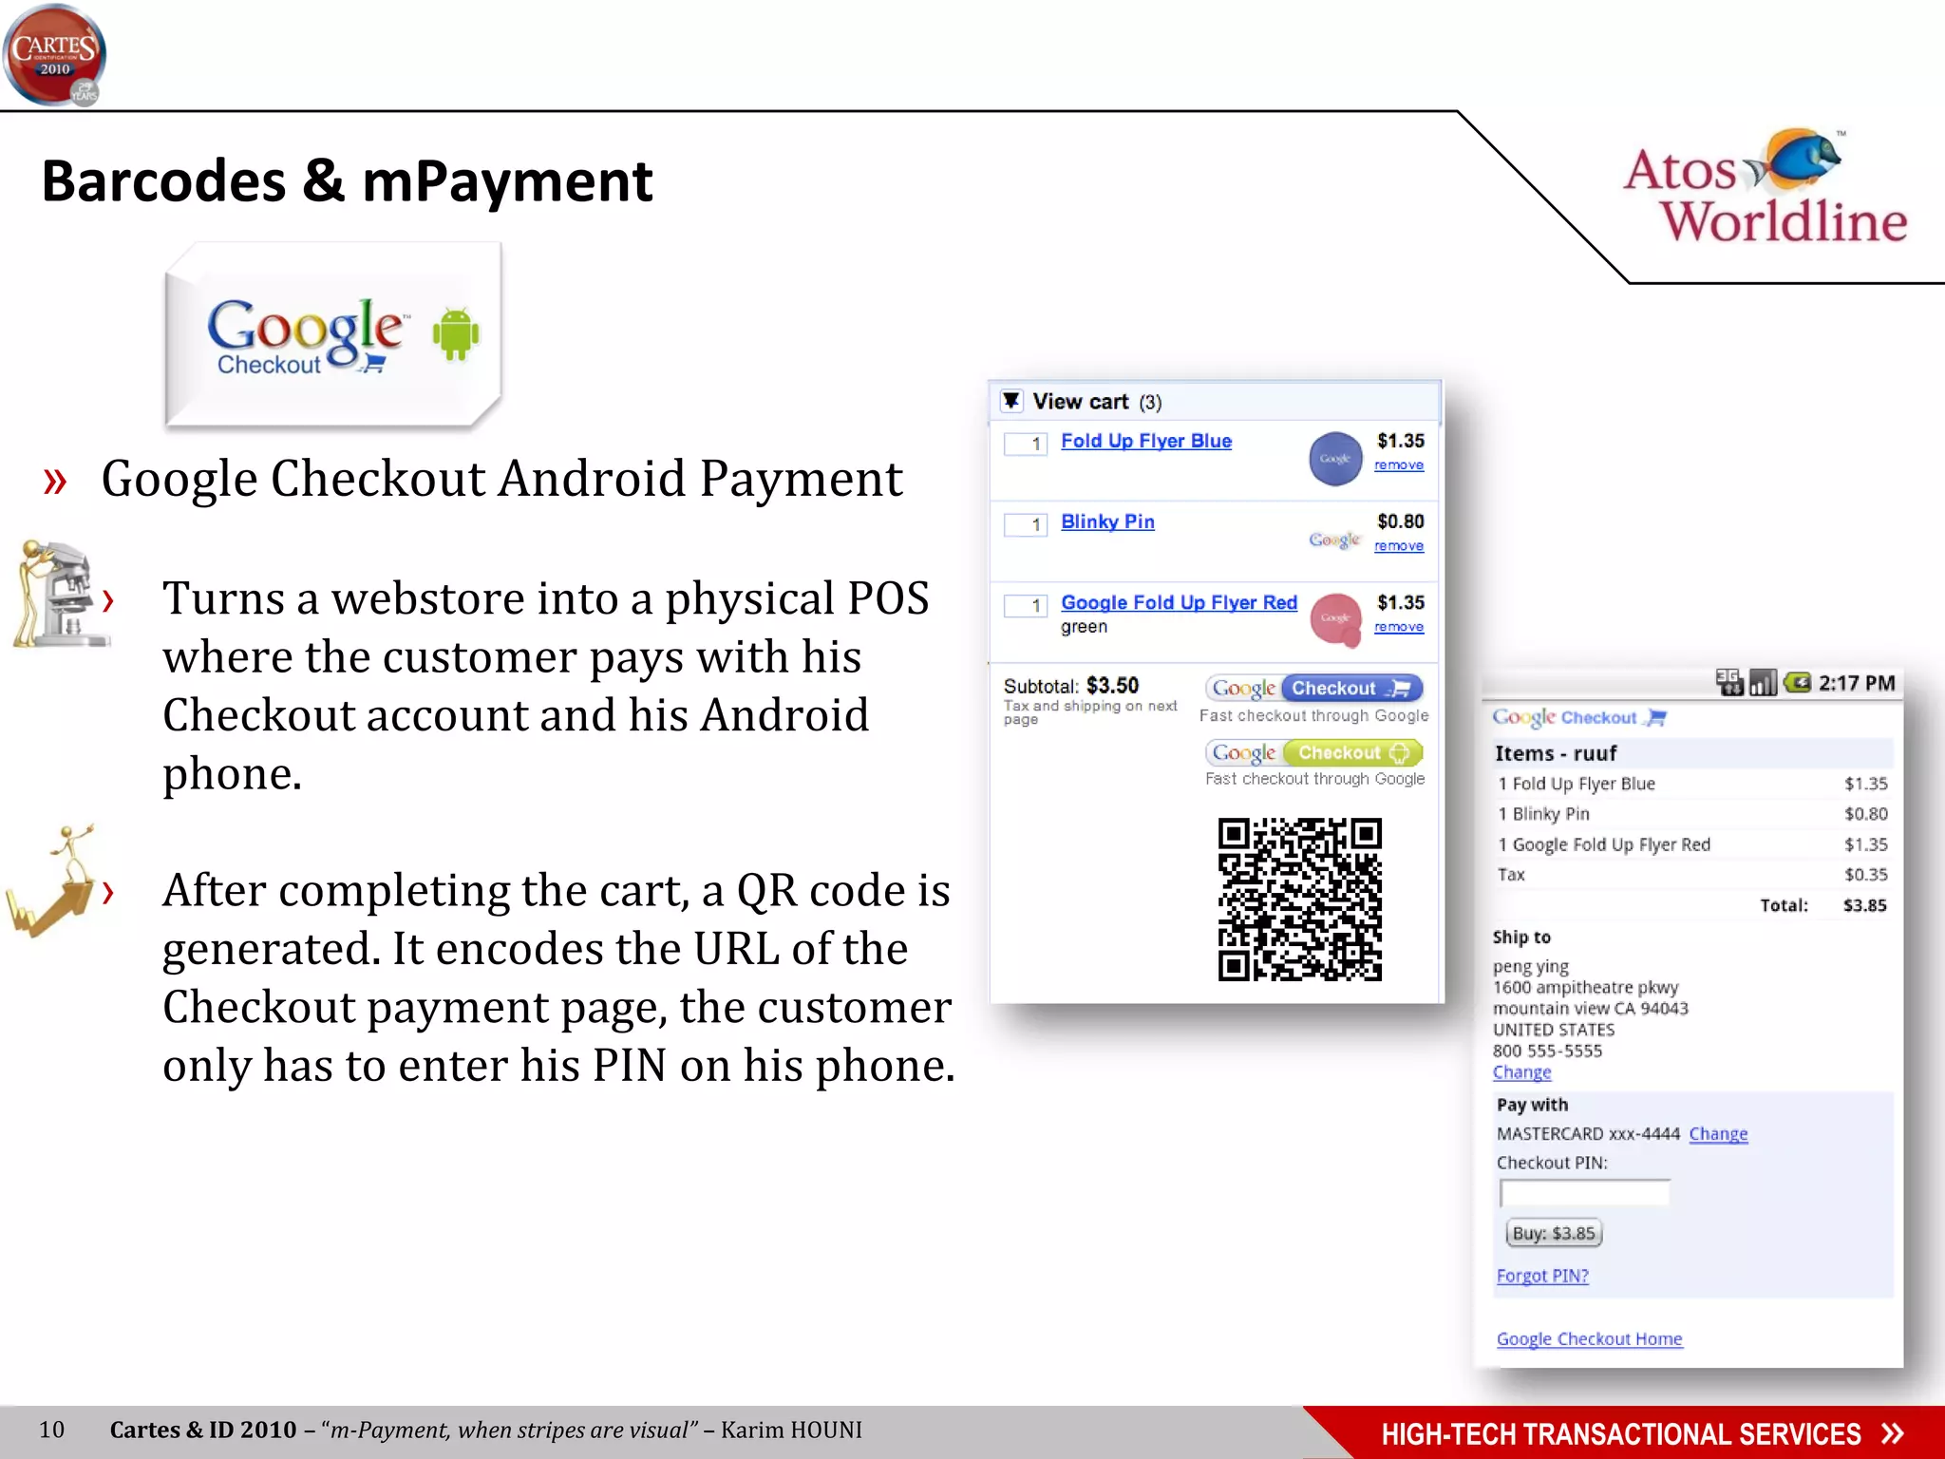Click '1 Google Fold Up Flyer Red' phone row
This screenshot has width=1945, height=1459.
[x=1692, y=844]
